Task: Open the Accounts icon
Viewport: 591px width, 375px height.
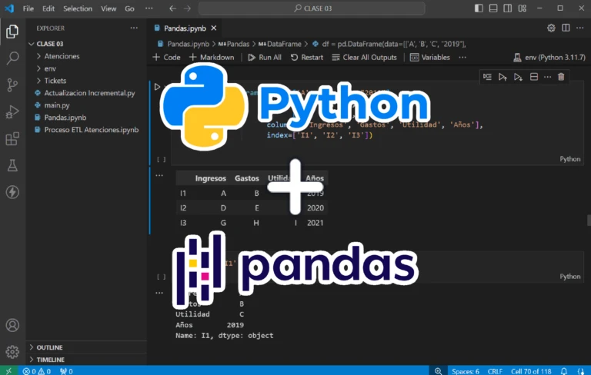Action: point(12,325)
